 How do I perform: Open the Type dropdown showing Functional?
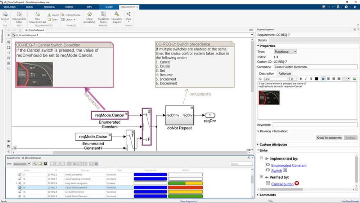pos(285,52)
